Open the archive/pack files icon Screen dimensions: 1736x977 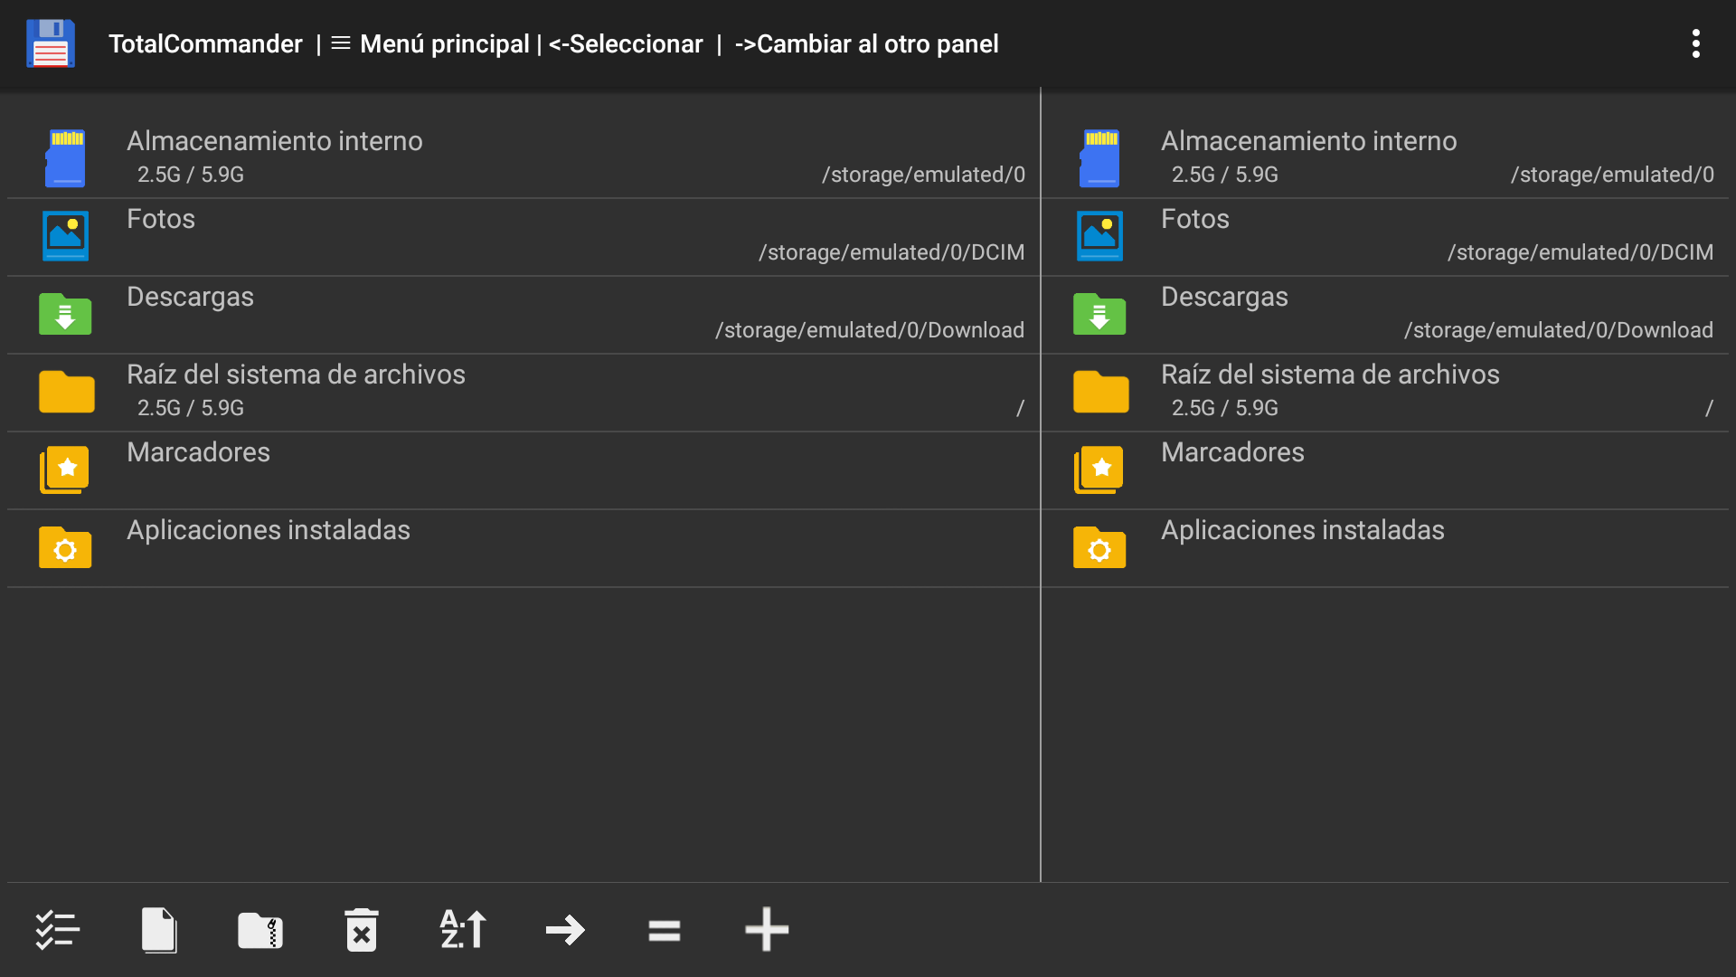[x=259, y=929]
